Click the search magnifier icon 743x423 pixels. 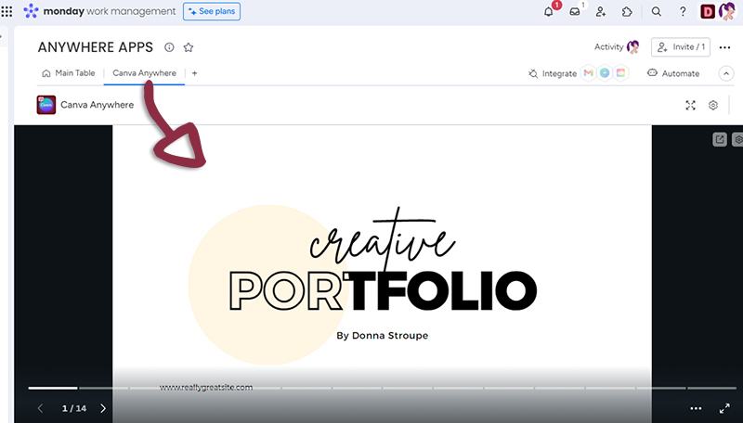(x=657, y=12)
